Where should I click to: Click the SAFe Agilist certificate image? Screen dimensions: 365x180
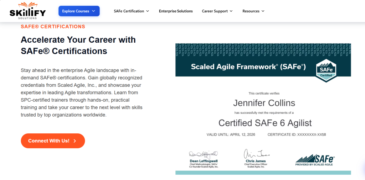(263, 109)
